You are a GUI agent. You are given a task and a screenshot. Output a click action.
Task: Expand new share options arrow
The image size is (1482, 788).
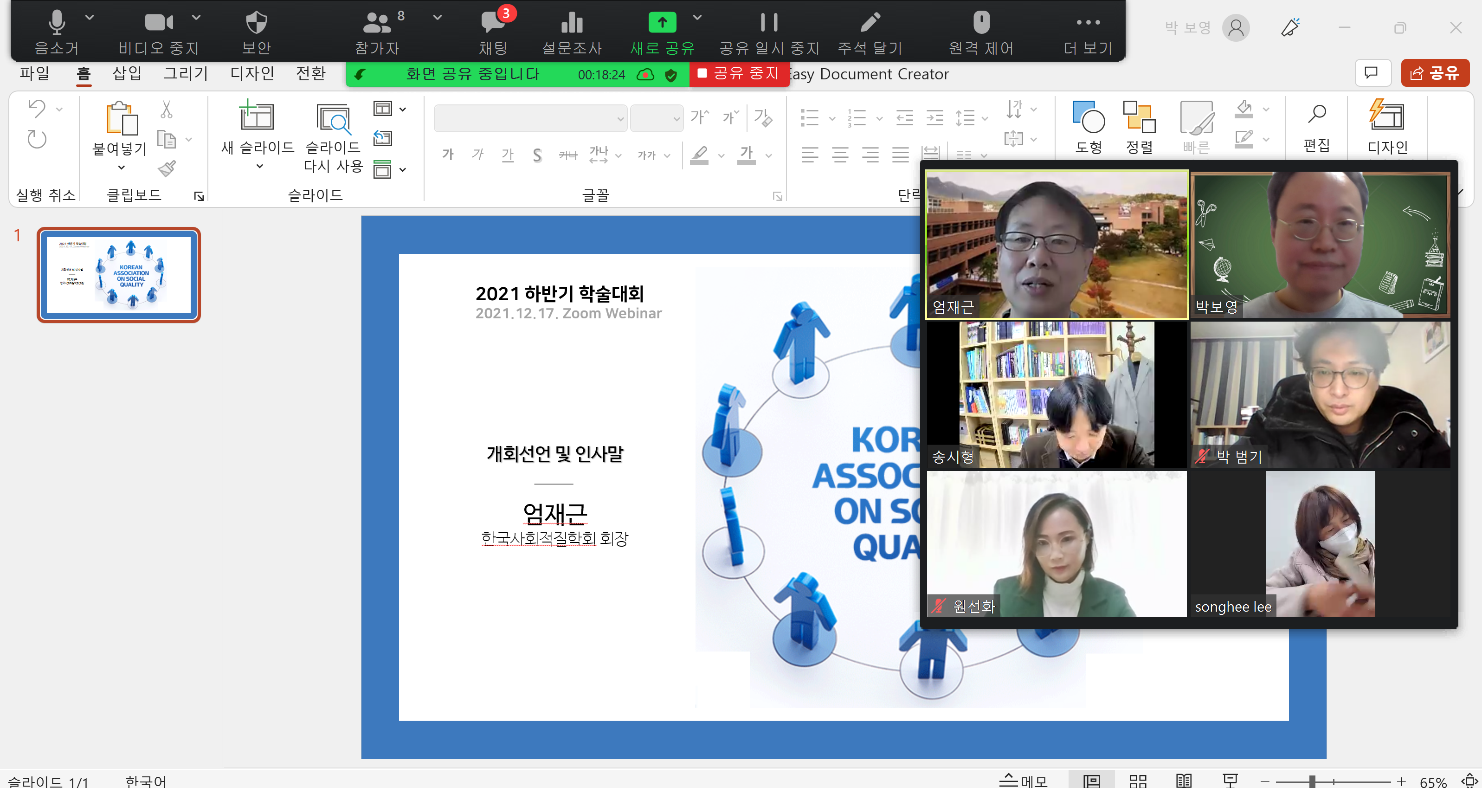pos(697,18)
